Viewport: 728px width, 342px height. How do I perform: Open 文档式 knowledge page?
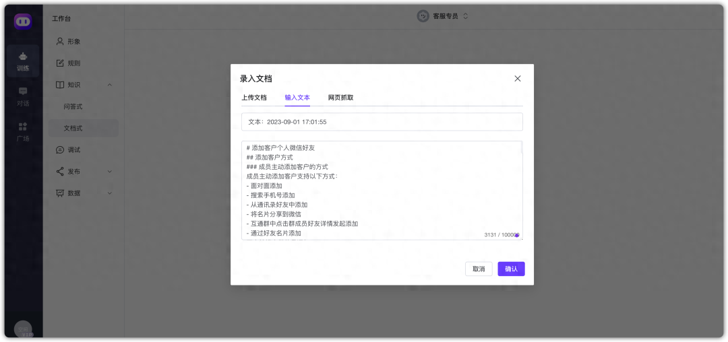pos(84,129)
